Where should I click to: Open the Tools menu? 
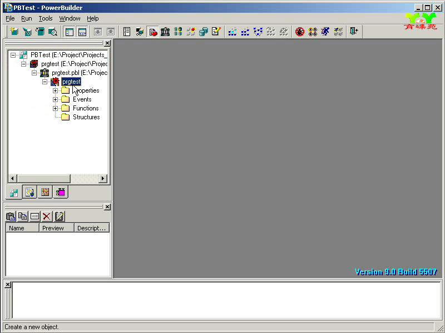point(46,18)
